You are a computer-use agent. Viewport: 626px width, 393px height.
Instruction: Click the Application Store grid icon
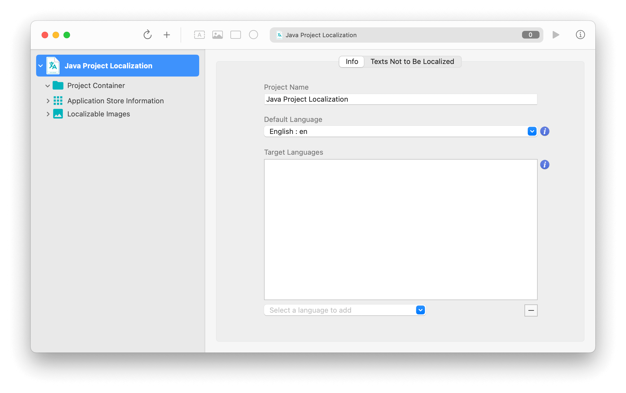tap(58, 101)
